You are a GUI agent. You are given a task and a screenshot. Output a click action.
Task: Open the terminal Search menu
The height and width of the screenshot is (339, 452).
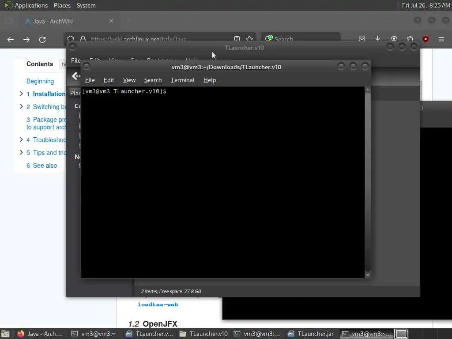(153, 80)
